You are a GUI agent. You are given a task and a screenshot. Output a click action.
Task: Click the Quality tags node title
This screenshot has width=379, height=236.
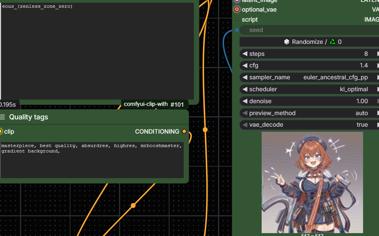coord(29,117)
